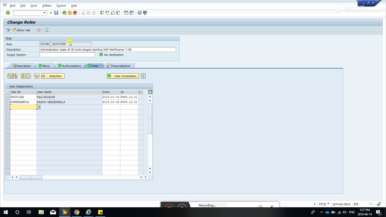Viewport: 386px width, 217px height.
Task: Click the Selection button
Action: [x=53, y=76]
